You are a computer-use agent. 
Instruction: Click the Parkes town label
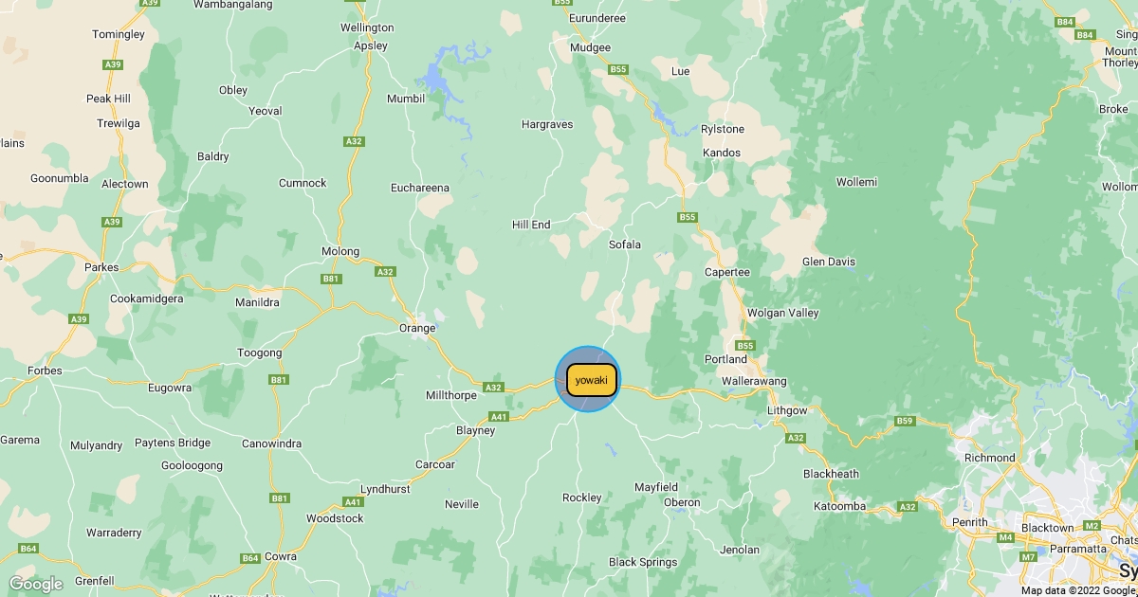101,267
